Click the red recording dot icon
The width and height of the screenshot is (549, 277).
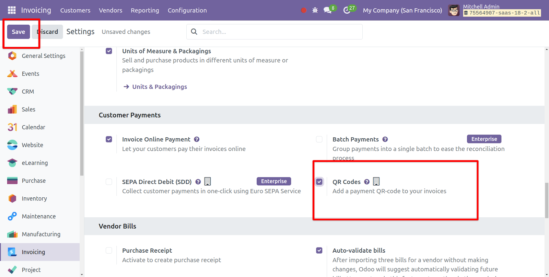coord(303,10)
